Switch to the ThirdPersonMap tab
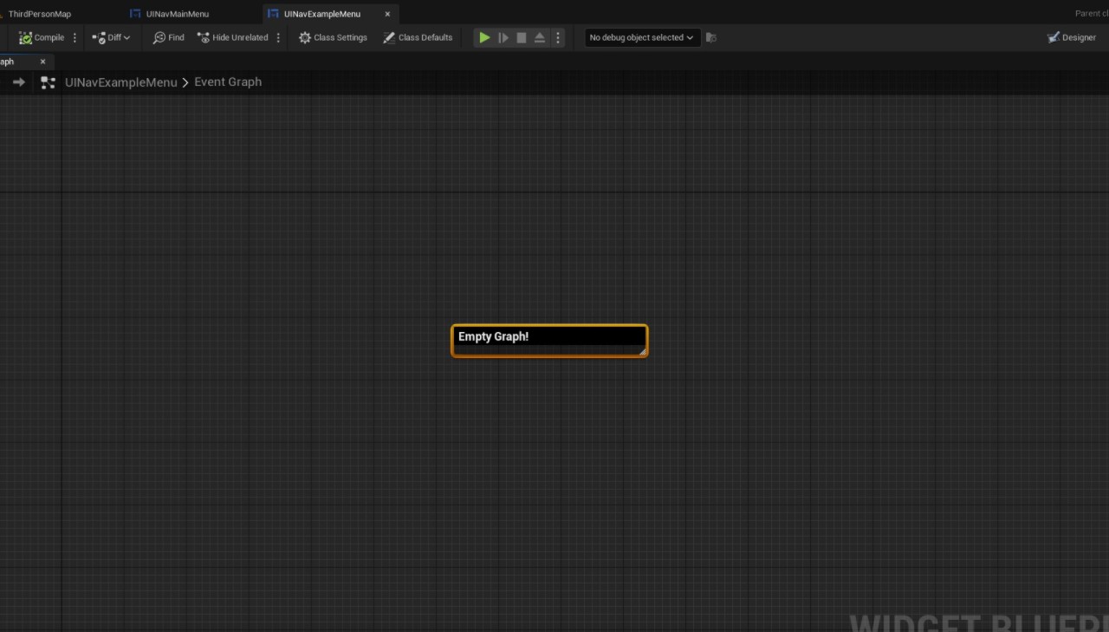The height and width of the screenshot is (632, 1109). click(x=39, y=14)
